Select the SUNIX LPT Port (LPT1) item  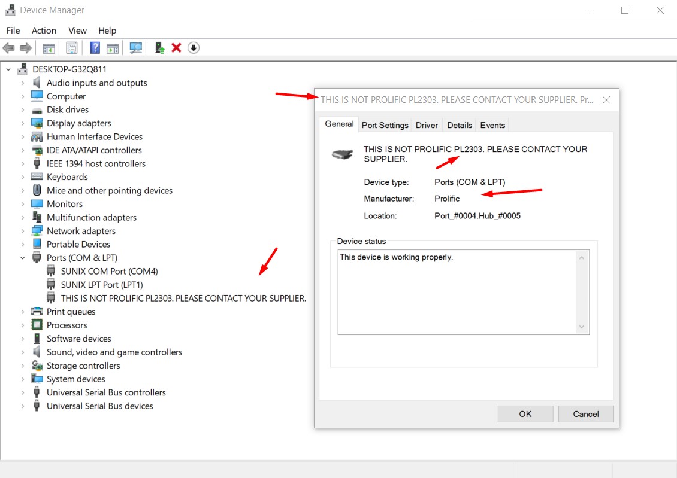[101, 285]
